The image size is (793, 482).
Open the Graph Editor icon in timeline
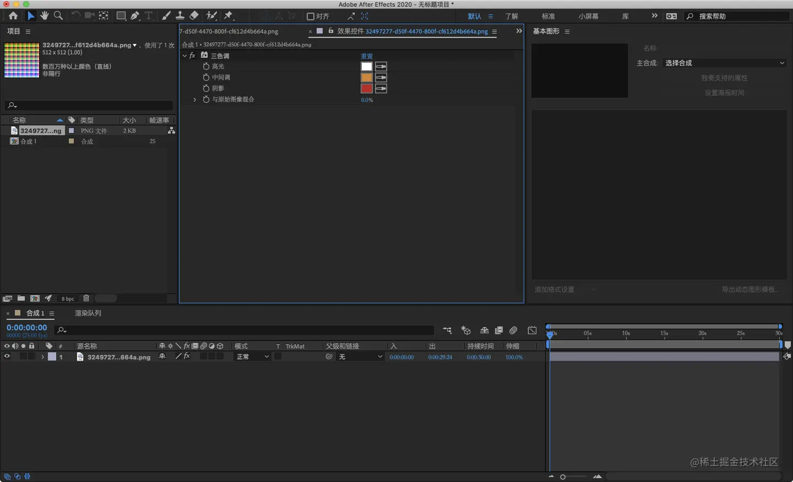pyautogui.click(x=532, y=330)
